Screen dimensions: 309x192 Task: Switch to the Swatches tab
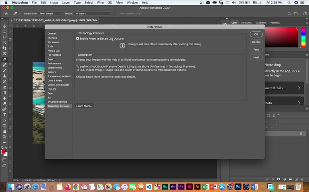[x=246, y=22]
